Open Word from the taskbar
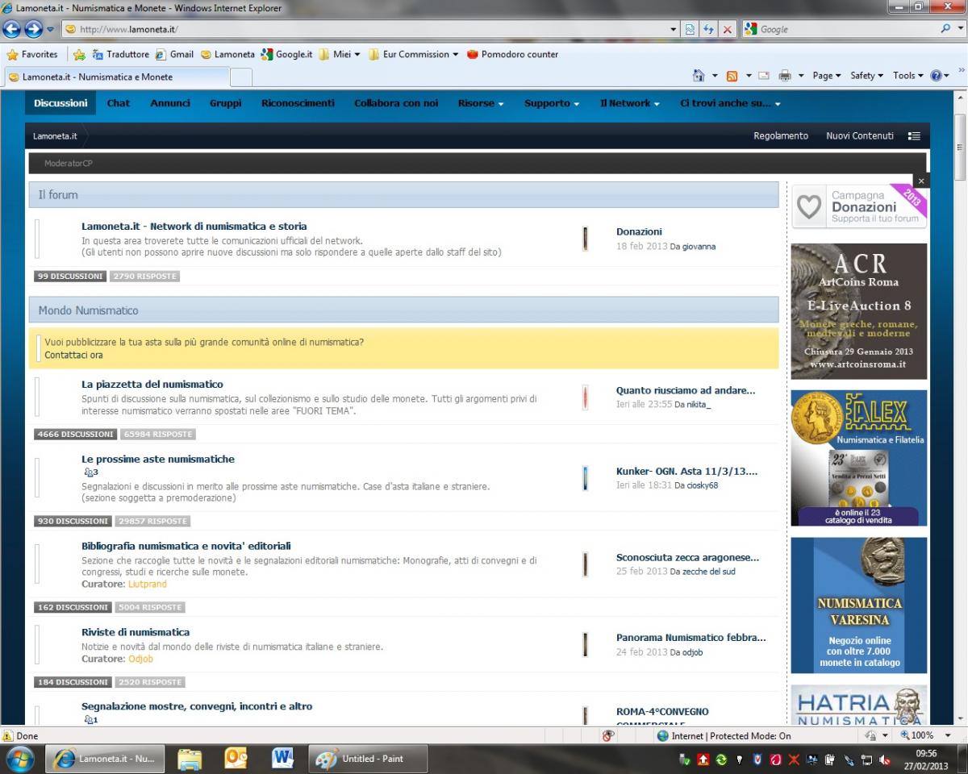This screenshot has height=774, width=968. (282, 759)
